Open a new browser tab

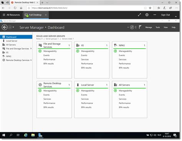point(42,3)
